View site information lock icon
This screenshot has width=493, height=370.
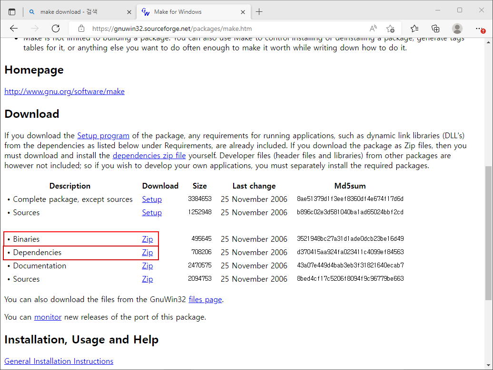[81, 28]
